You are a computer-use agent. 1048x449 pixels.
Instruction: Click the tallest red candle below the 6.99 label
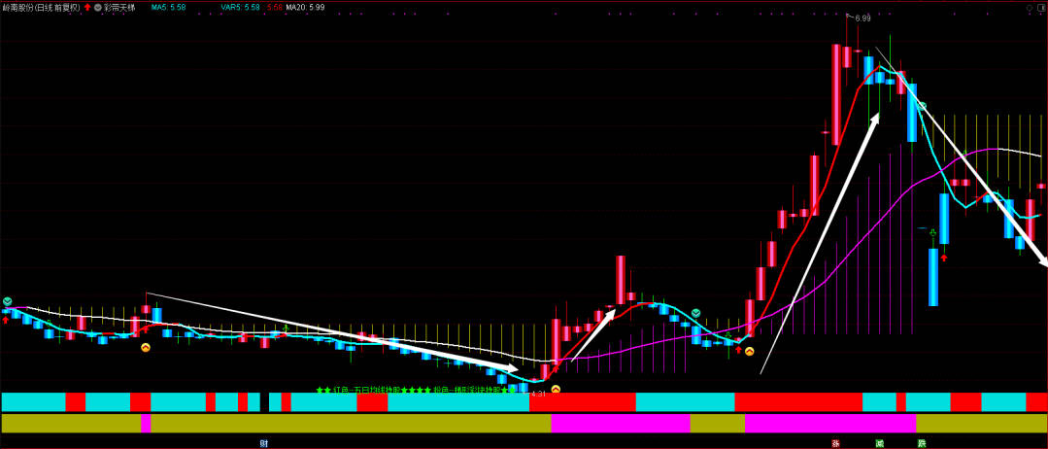(835, 94)
